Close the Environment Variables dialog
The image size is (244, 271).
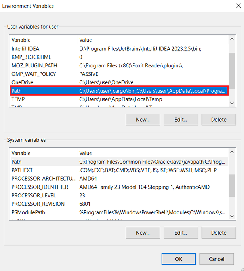click(238, 6)
